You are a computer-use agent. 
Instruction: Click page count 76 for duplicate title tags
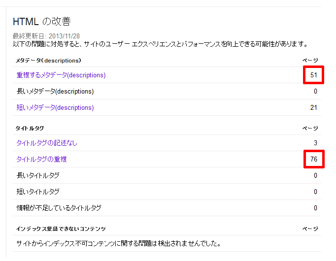point(314,159)
